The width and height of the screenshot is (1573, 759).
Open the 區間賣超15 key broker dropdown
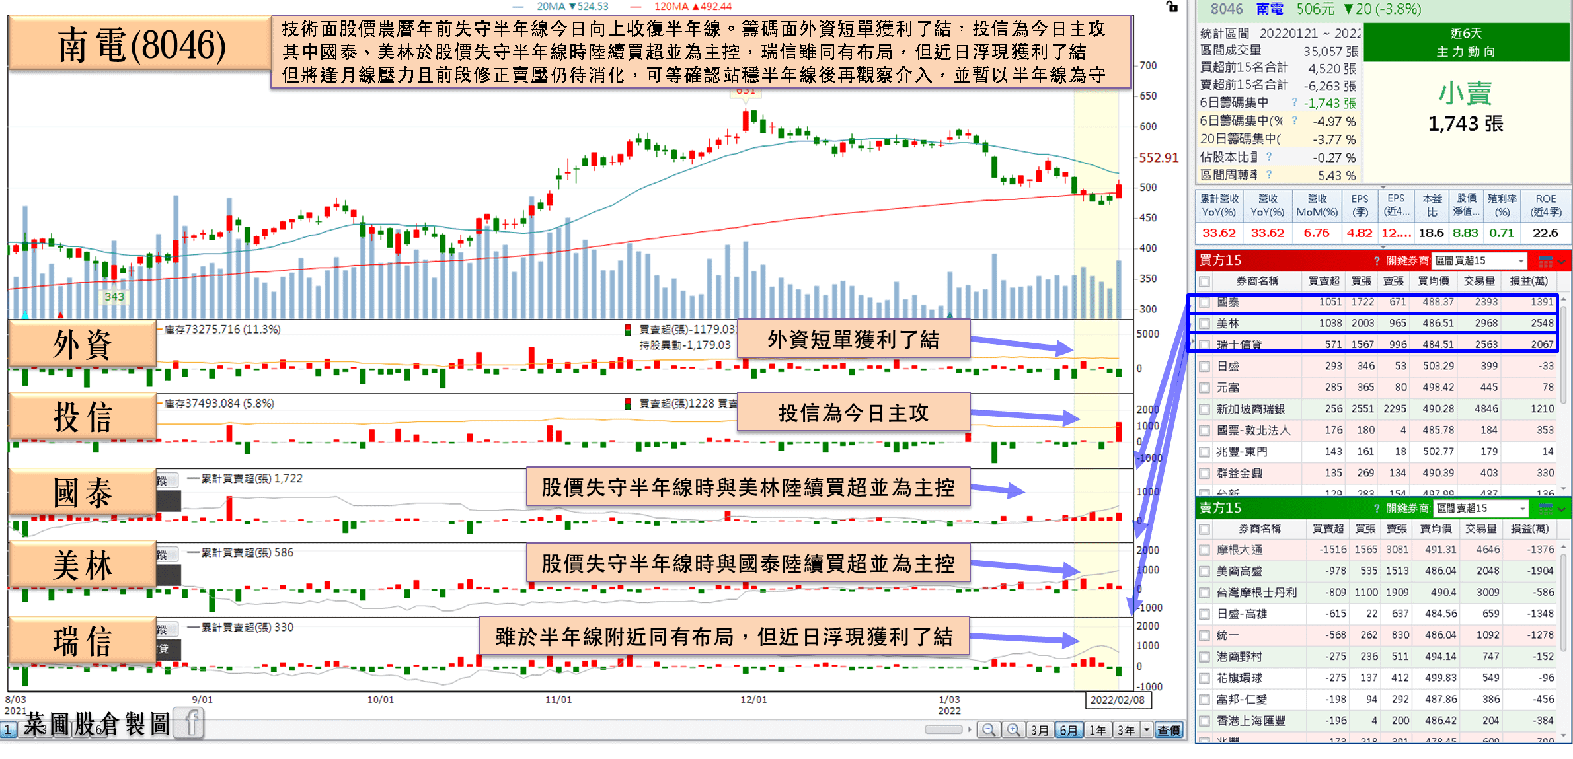coord(1481,509)
